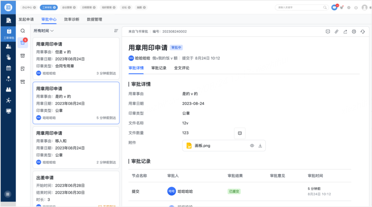
Task: Preview 画板.png with the eye icon
Action: [x=252, y=146]
